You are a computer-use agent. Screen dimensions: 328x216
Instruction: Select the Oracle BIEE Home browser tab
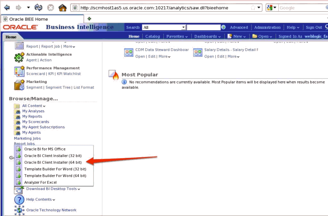(43, 19)
